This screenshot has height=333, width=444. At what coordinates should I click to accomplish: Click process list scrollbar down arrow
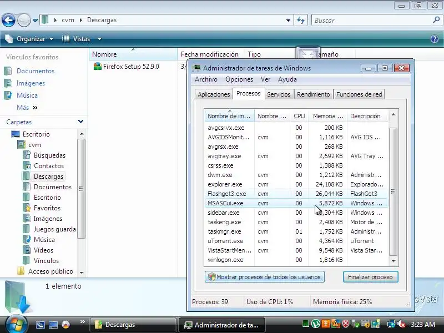(x=393, y=260)
